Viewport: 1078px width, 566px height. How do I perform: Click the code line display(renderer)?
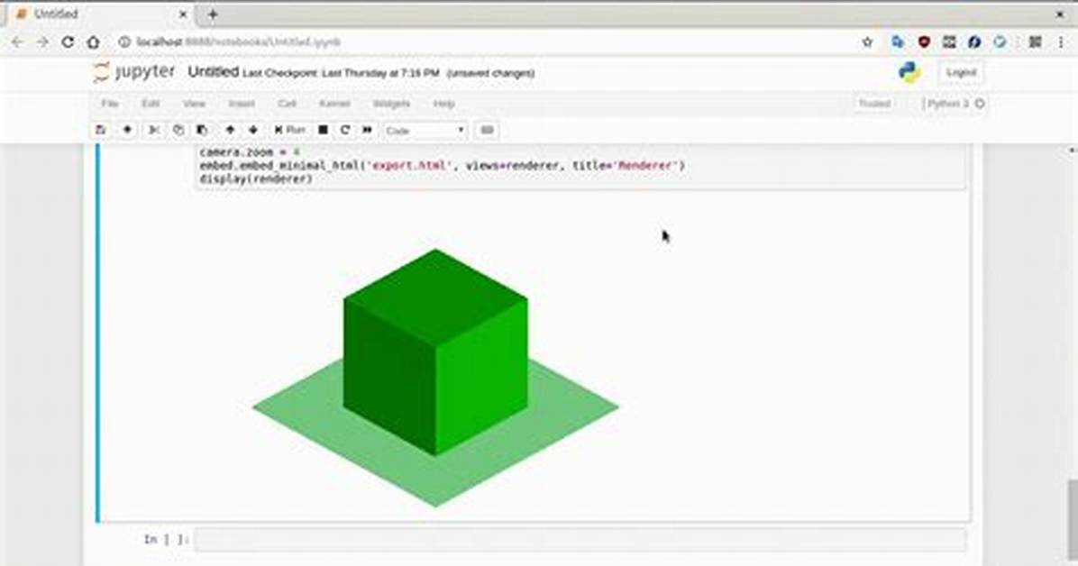(x=256, y=178)
